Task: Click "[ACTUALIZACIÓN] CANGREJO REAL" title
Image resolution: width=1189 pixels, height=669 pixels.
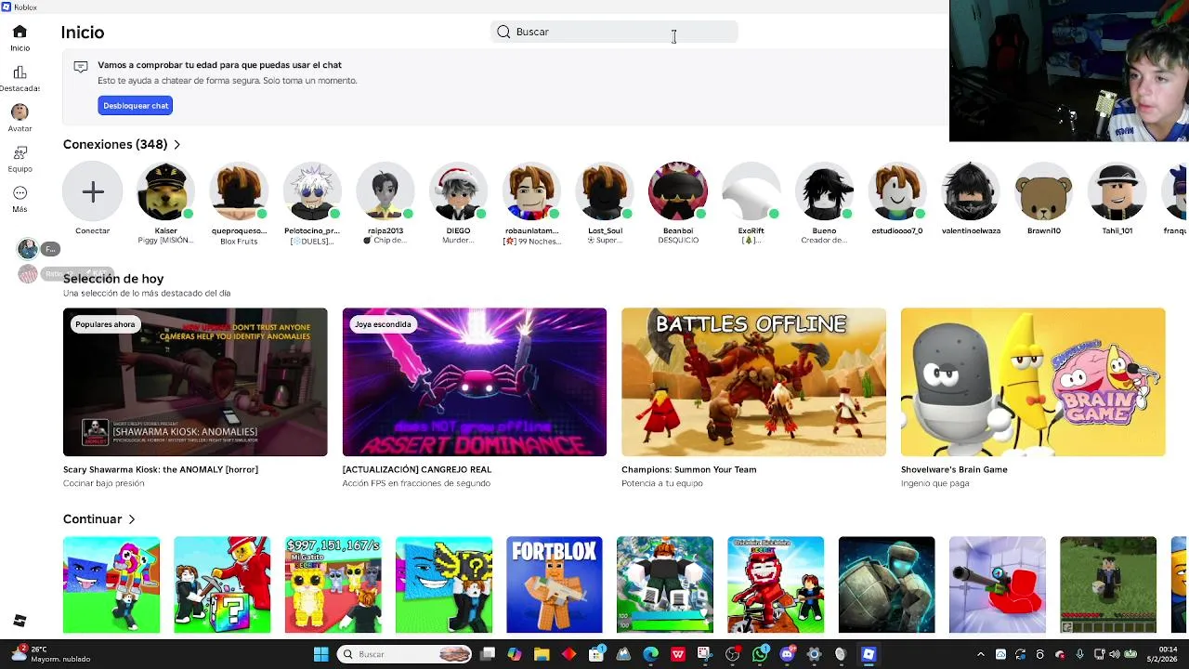Action: [x=417, y=470]
